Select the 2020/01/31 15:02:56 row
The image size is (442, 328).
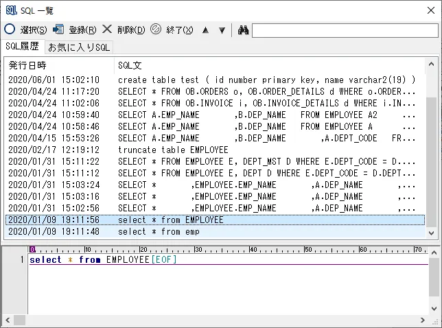pos(215,208)
